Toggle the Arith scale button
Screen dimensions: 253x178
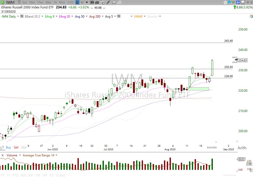coord(242,148)
